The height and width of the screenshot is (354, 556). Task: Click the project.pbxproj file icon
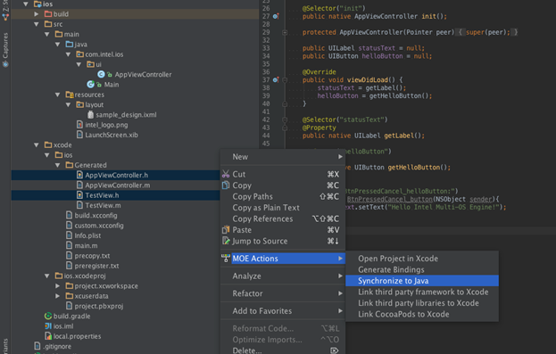(x=69, y=306)
